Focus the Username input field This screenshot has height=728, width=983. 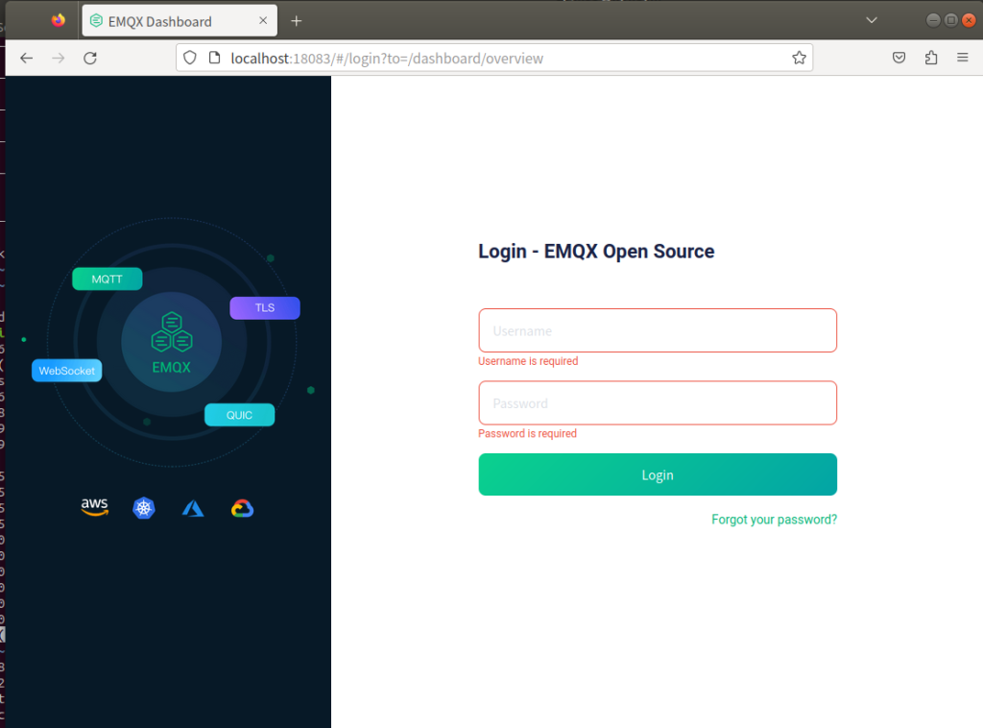658,330
